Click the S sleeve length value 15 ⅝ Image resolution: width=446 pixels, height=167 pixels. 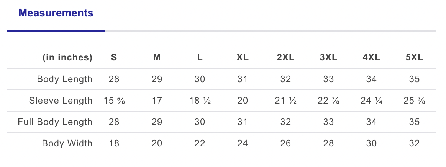(114, 101)
